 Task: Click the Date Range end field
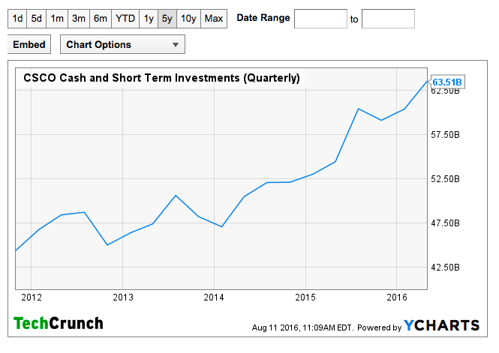(x=388, y=19)
